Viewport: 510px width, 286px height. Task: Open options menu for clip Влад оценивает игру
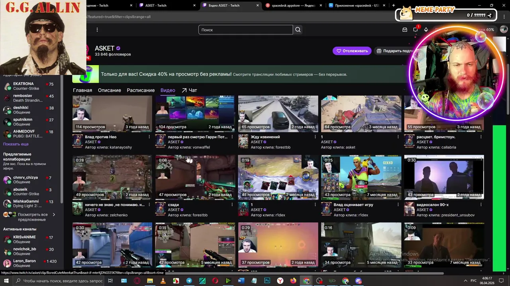click(x=398, y=205)
